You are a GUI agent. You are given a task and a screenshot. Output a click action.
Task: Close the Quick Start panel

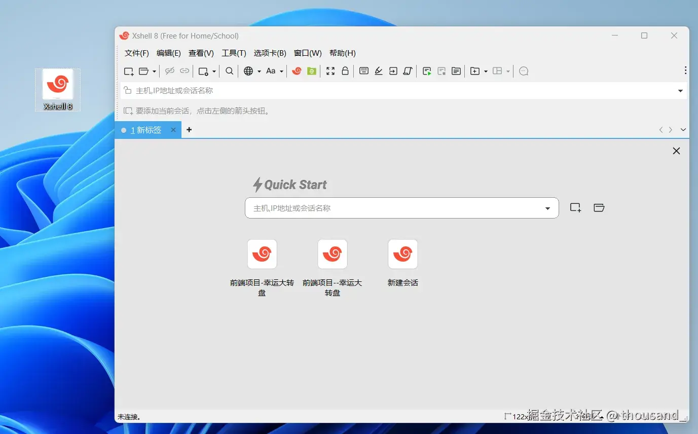pos(676,151)
